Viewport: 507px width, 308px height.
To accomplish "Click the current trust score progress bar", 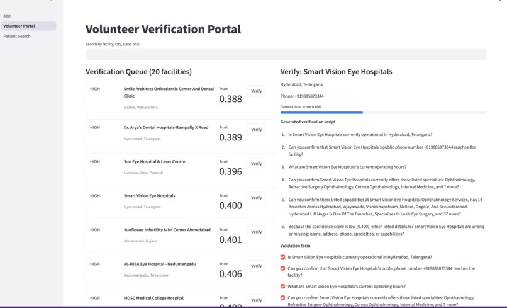I will click(x=383, y=113).
